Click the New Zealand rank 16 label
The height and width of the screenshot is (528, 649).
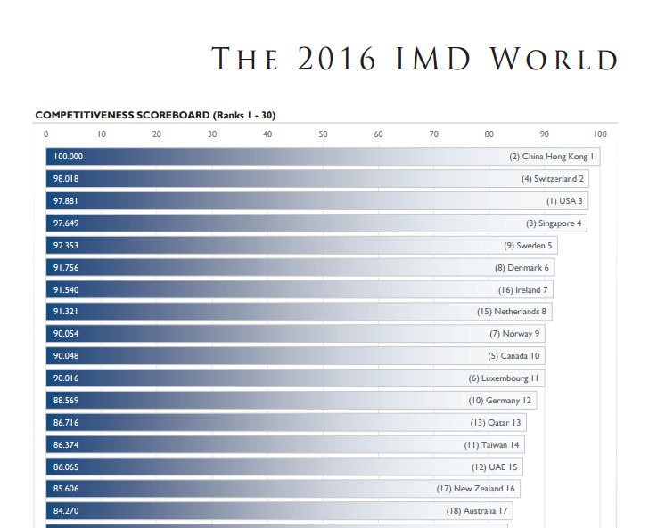point(475,489)
